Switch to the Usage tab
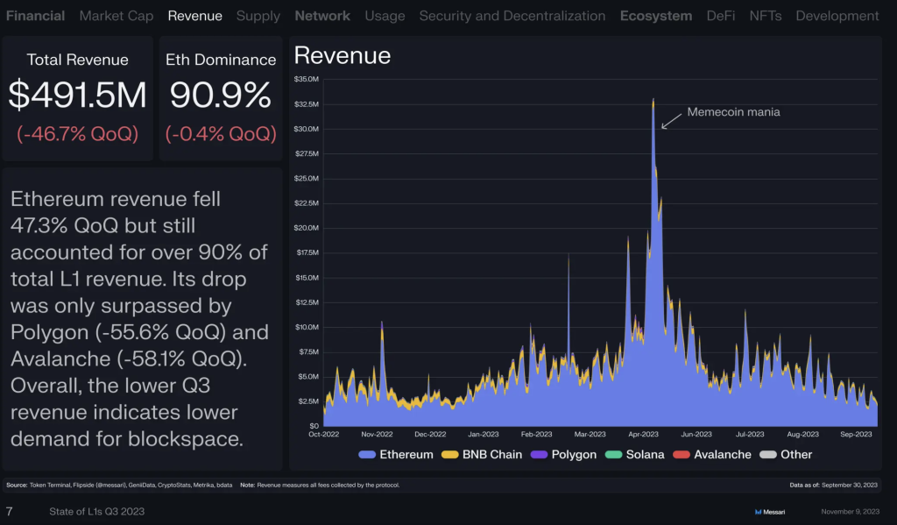 point(385,16)
